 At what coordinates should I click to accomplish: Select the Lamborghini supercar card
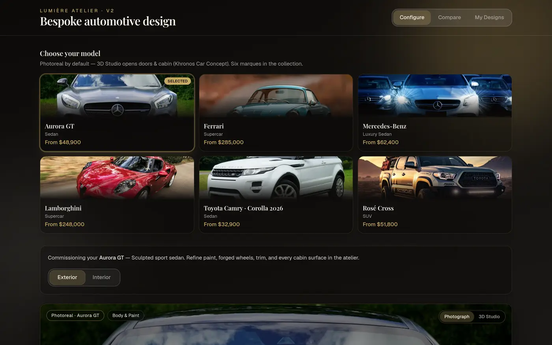117,195
